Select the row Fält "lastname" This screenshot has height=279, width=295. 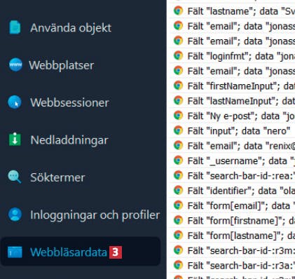[232, 11]
